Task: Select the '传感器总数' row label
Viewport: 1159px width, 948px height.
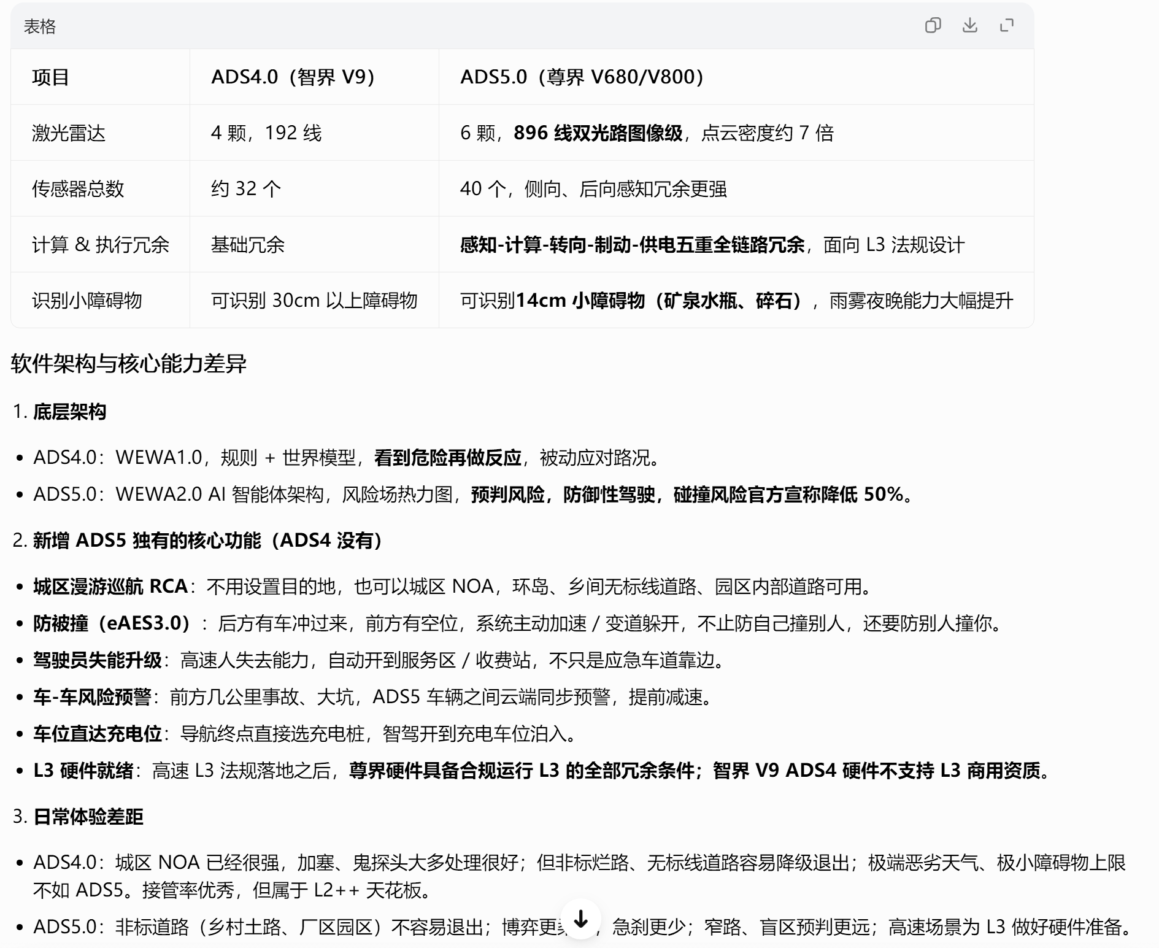Action: click(78, 189)
